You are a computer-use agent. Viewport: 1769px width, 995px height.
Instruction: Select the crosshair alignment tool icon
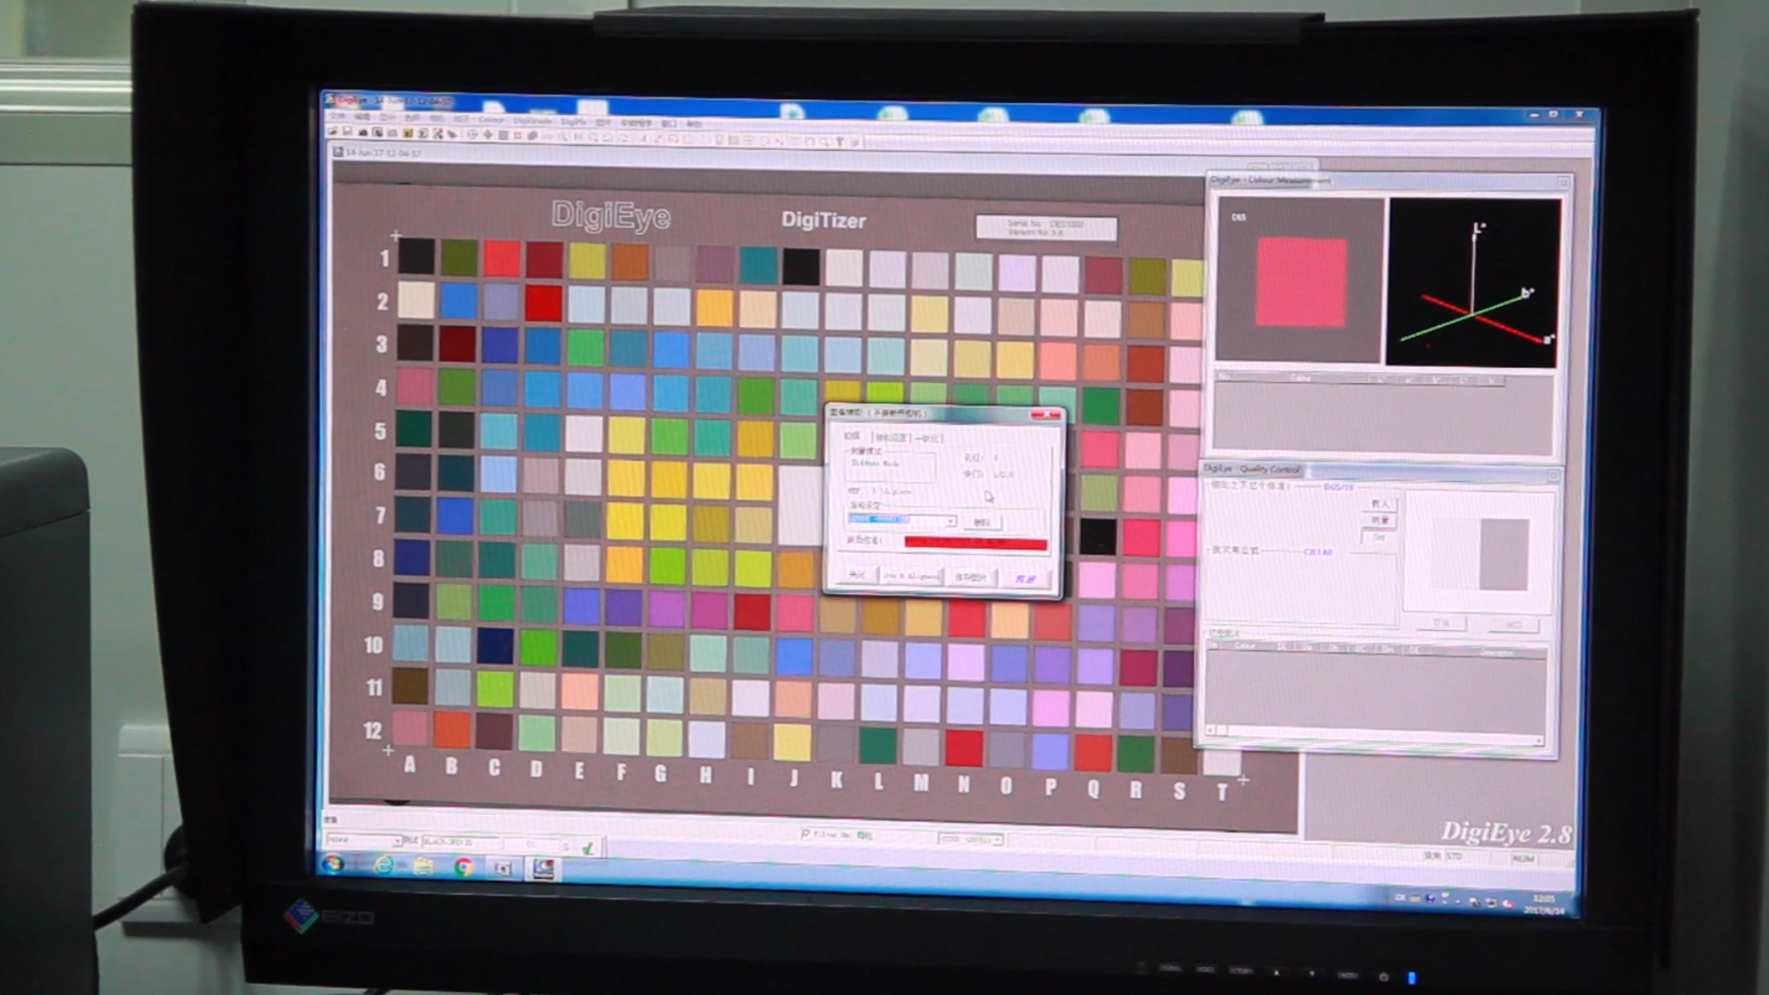[486, 136]
